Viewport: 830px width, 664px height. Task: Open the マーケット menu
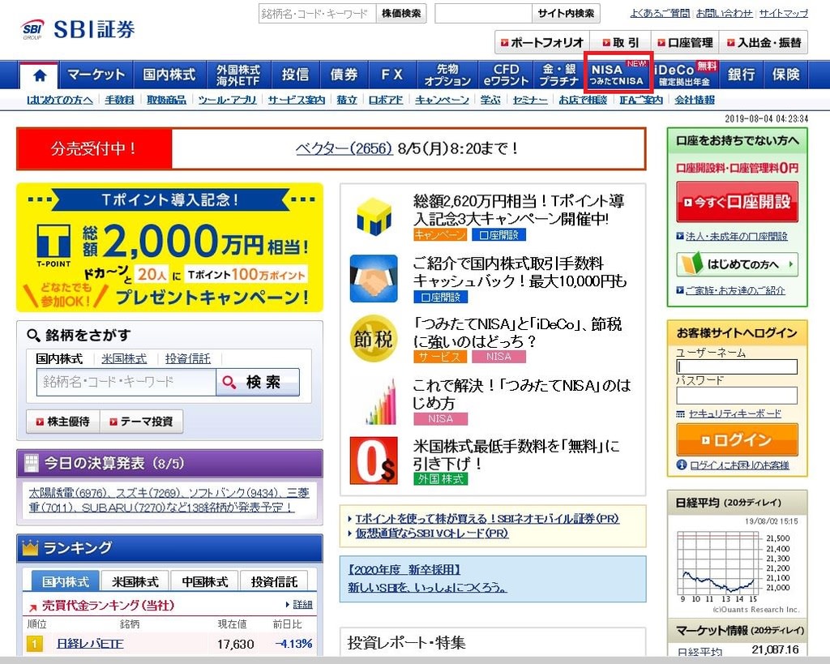(96, 75)
